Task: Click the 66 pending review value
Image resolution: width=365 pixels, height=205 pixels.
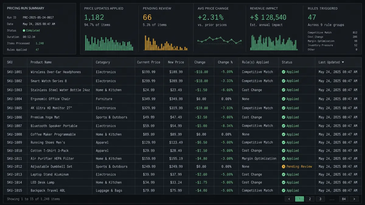Action: (x=147, y=17)
